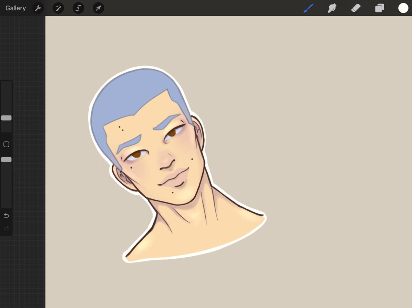This screenshot has width=412, height=308.
Task: Tap the square Modify button in sidebar
Action: (x=6, y=145)
